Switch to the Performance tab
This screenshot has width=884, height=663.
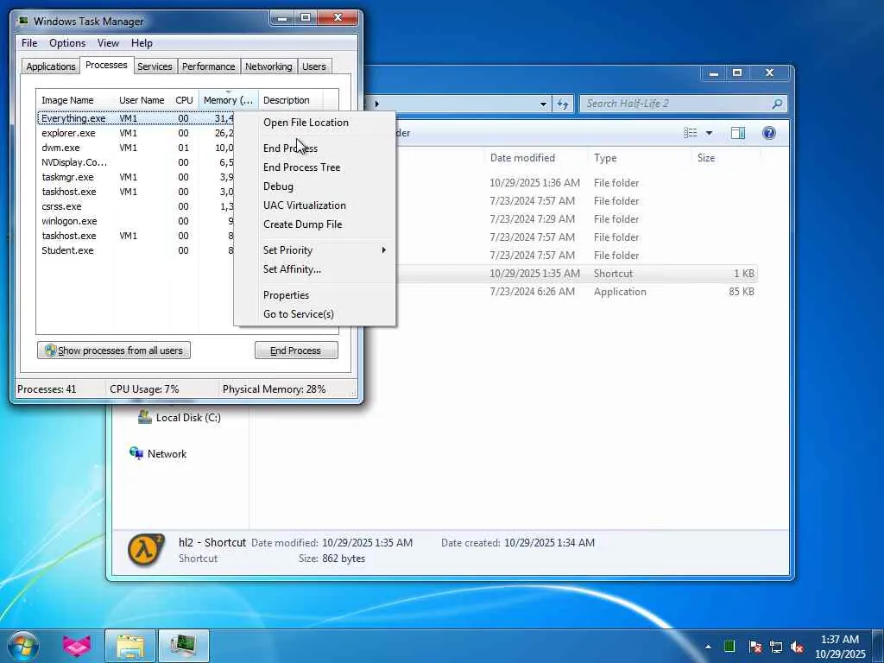pos(208,66)
